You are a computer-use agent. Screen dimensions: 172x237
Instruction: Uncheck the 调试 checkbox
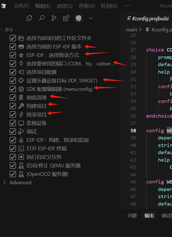(13, 131)
